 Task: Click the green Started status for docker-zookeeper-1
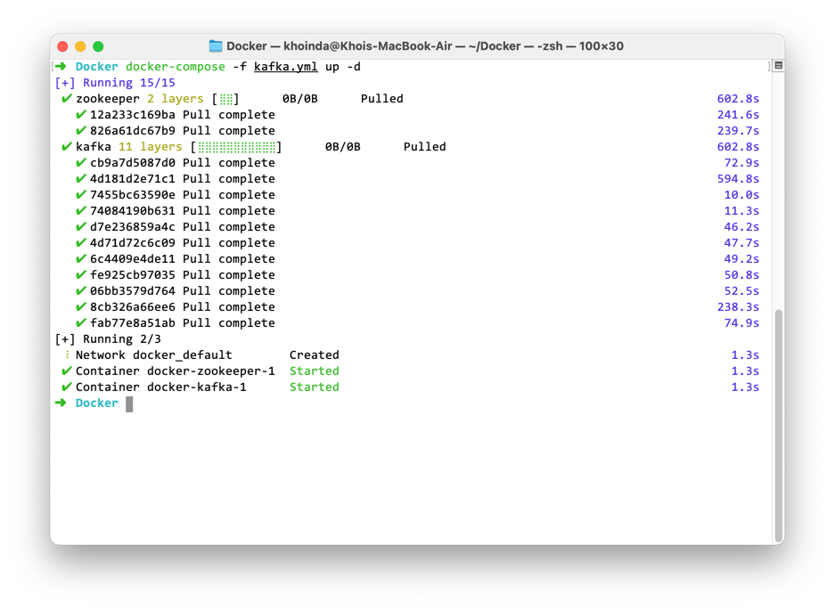click(x=314, y=371)
